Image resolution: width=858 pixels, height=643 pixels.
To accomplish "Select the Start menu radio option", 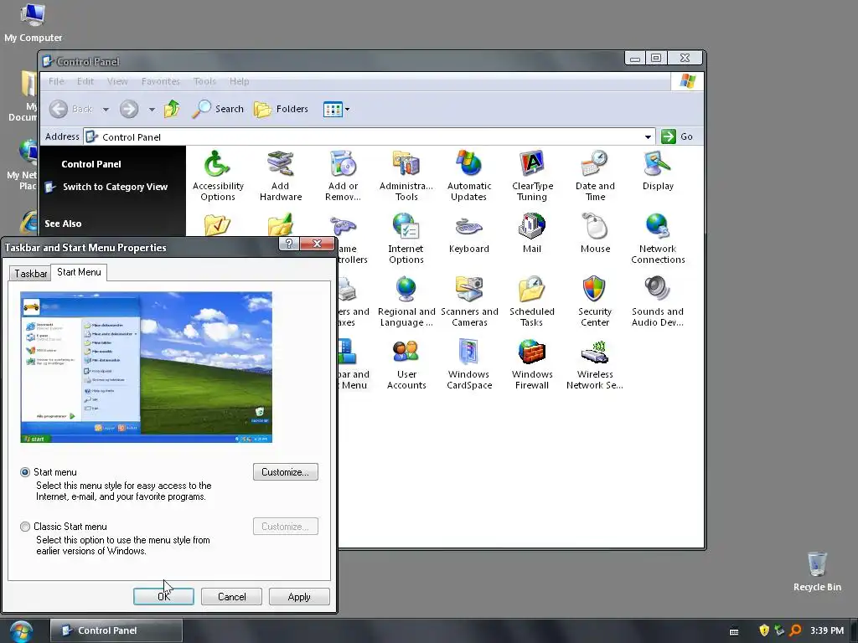I will (25, 472).
